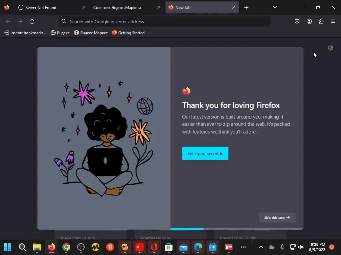The width and height of the screenshot is (341, 255).
Task: Go forward one page
Action: (20, 22)
